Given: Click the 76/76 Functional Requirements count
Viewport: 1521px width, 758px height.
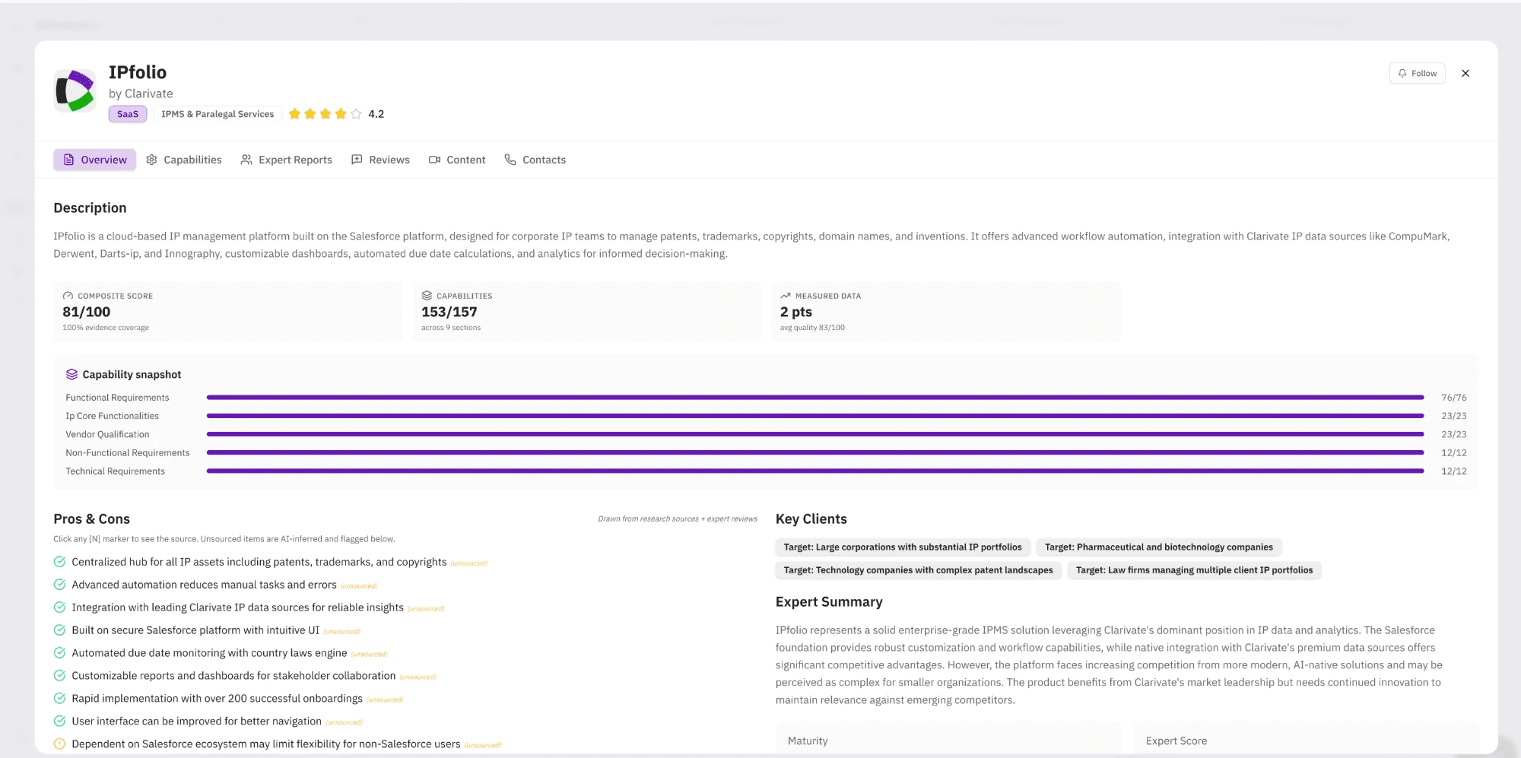Looking at the screenshot, I should pyautogui.click(x=1454, y=398).
